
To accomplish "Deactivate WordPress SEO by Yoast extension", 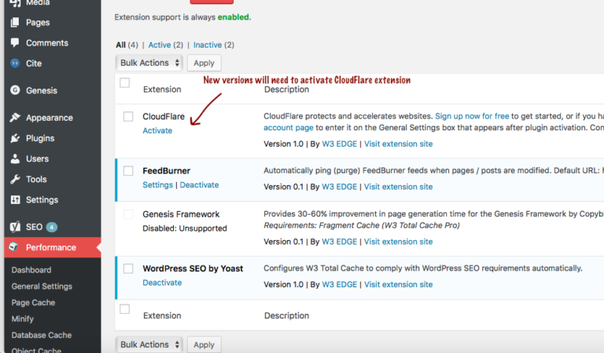I will coord(162,282).
